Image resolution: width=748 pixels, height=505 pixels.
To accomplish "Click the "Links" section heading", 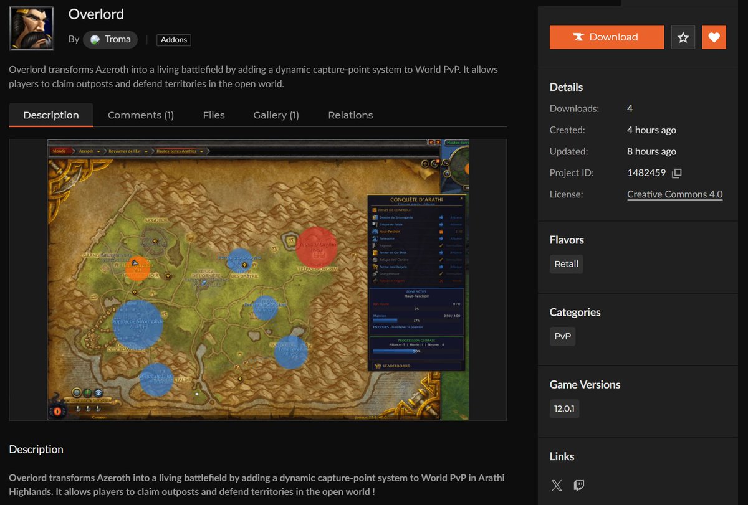I will 562,457.
